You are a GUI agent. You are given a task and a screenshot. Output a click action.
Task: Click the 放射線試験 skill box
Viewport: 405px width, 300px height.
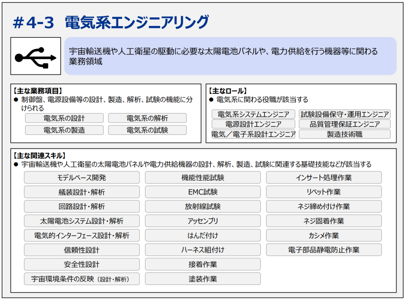coord(203,207)
